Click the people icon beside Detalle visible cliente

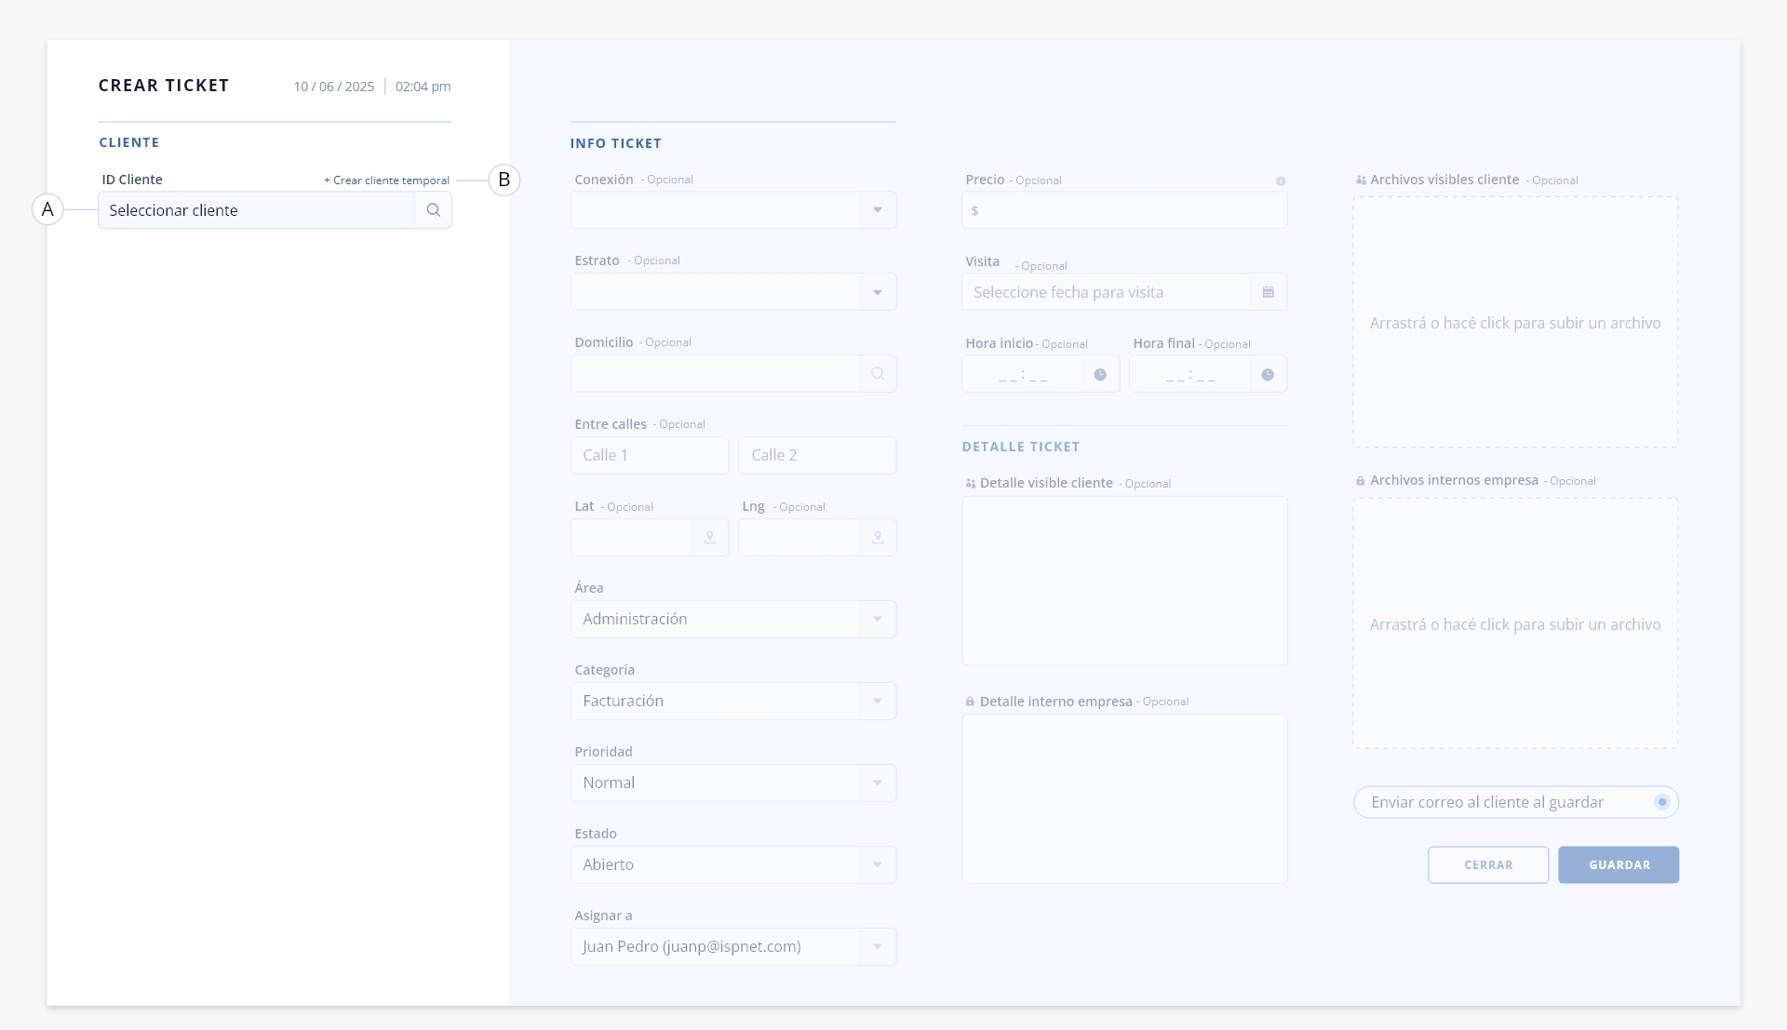coord(971,484)
